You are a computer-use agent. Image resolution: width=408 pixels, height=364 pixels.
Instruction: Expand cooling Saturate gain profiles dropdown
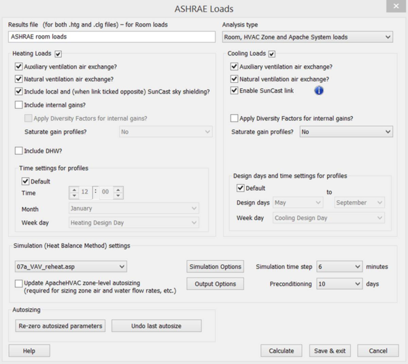coord(346,132)
